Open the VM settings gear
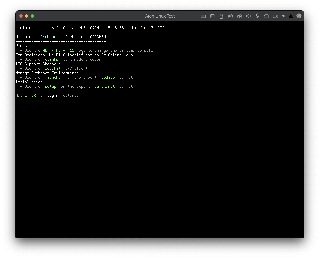Viewport: 320px width, 258px height. 299,16
